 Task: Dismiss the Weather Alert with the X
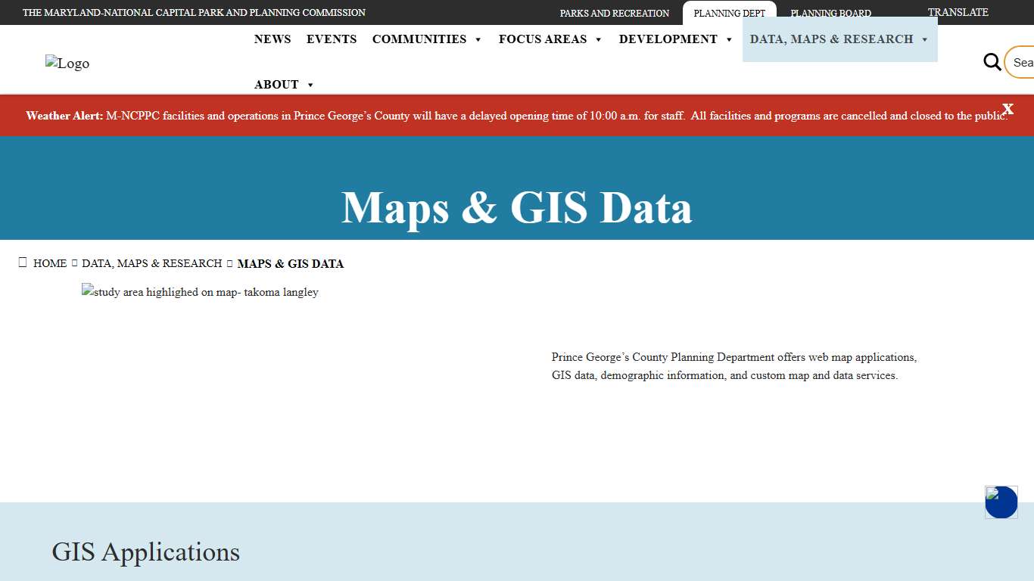[1008, 109]
